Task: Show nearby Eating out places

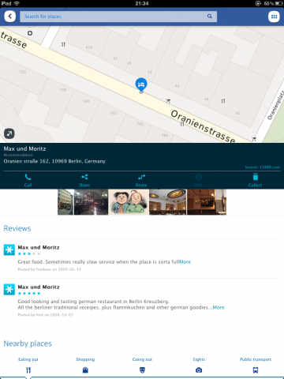Action: (x=28, y=366)
